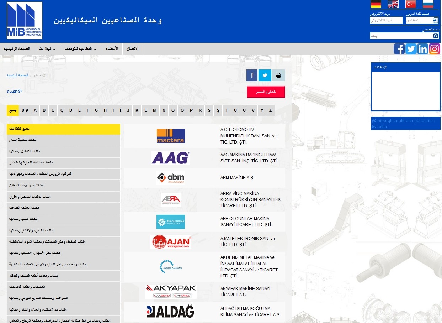Open Instagram page from header icon
The height and width of the screenshot is (323, 442).
click(x=435, y=49)
